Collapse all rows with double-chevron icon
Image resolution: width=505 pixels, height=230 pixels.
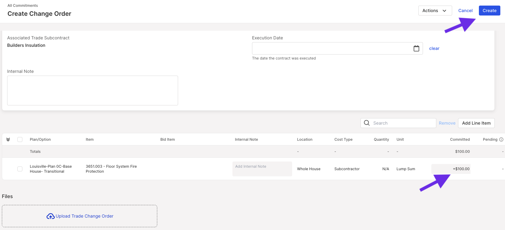pos(8,139)
